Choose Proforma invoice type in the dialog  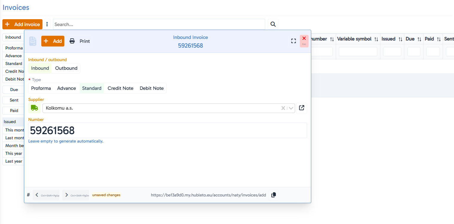pos(41,88)
